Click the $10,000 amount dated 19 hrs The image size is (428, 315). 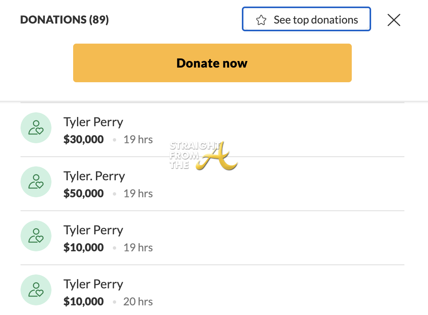84,247
